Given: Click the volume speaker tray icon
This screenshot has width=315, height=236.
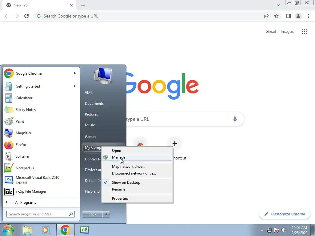Looking at the screenshot, I should 284,230.
